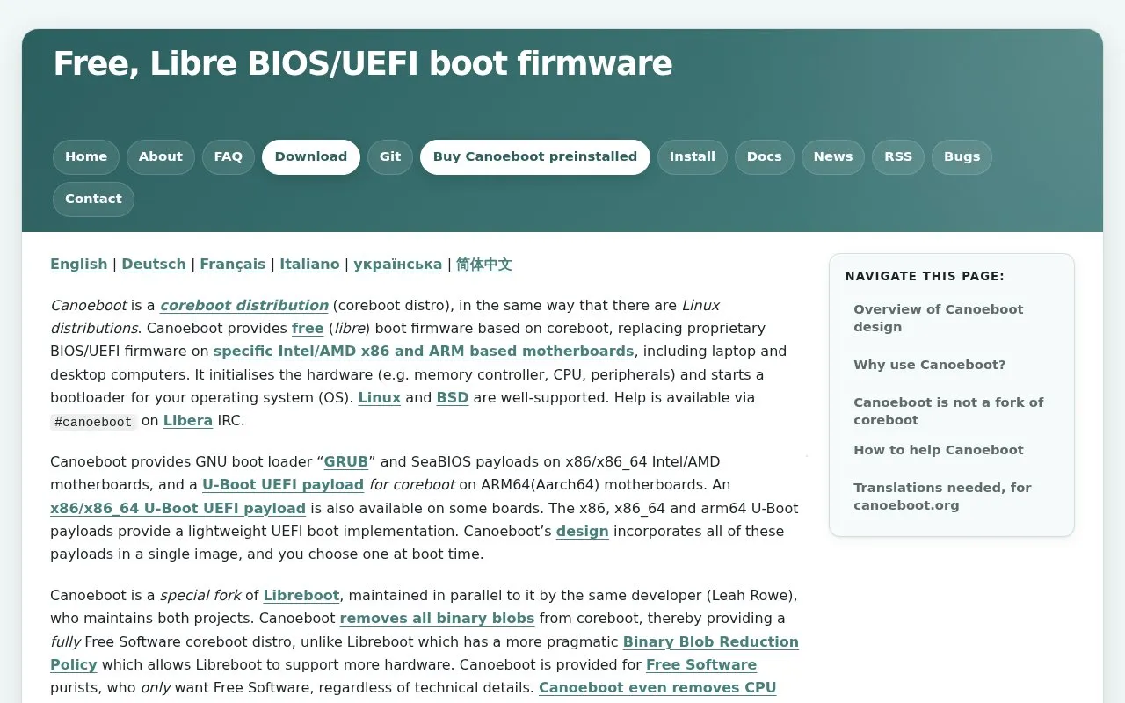This screenshot has width=1125, height=703.
Task: Switch language to English
Action: pos(79,265)
